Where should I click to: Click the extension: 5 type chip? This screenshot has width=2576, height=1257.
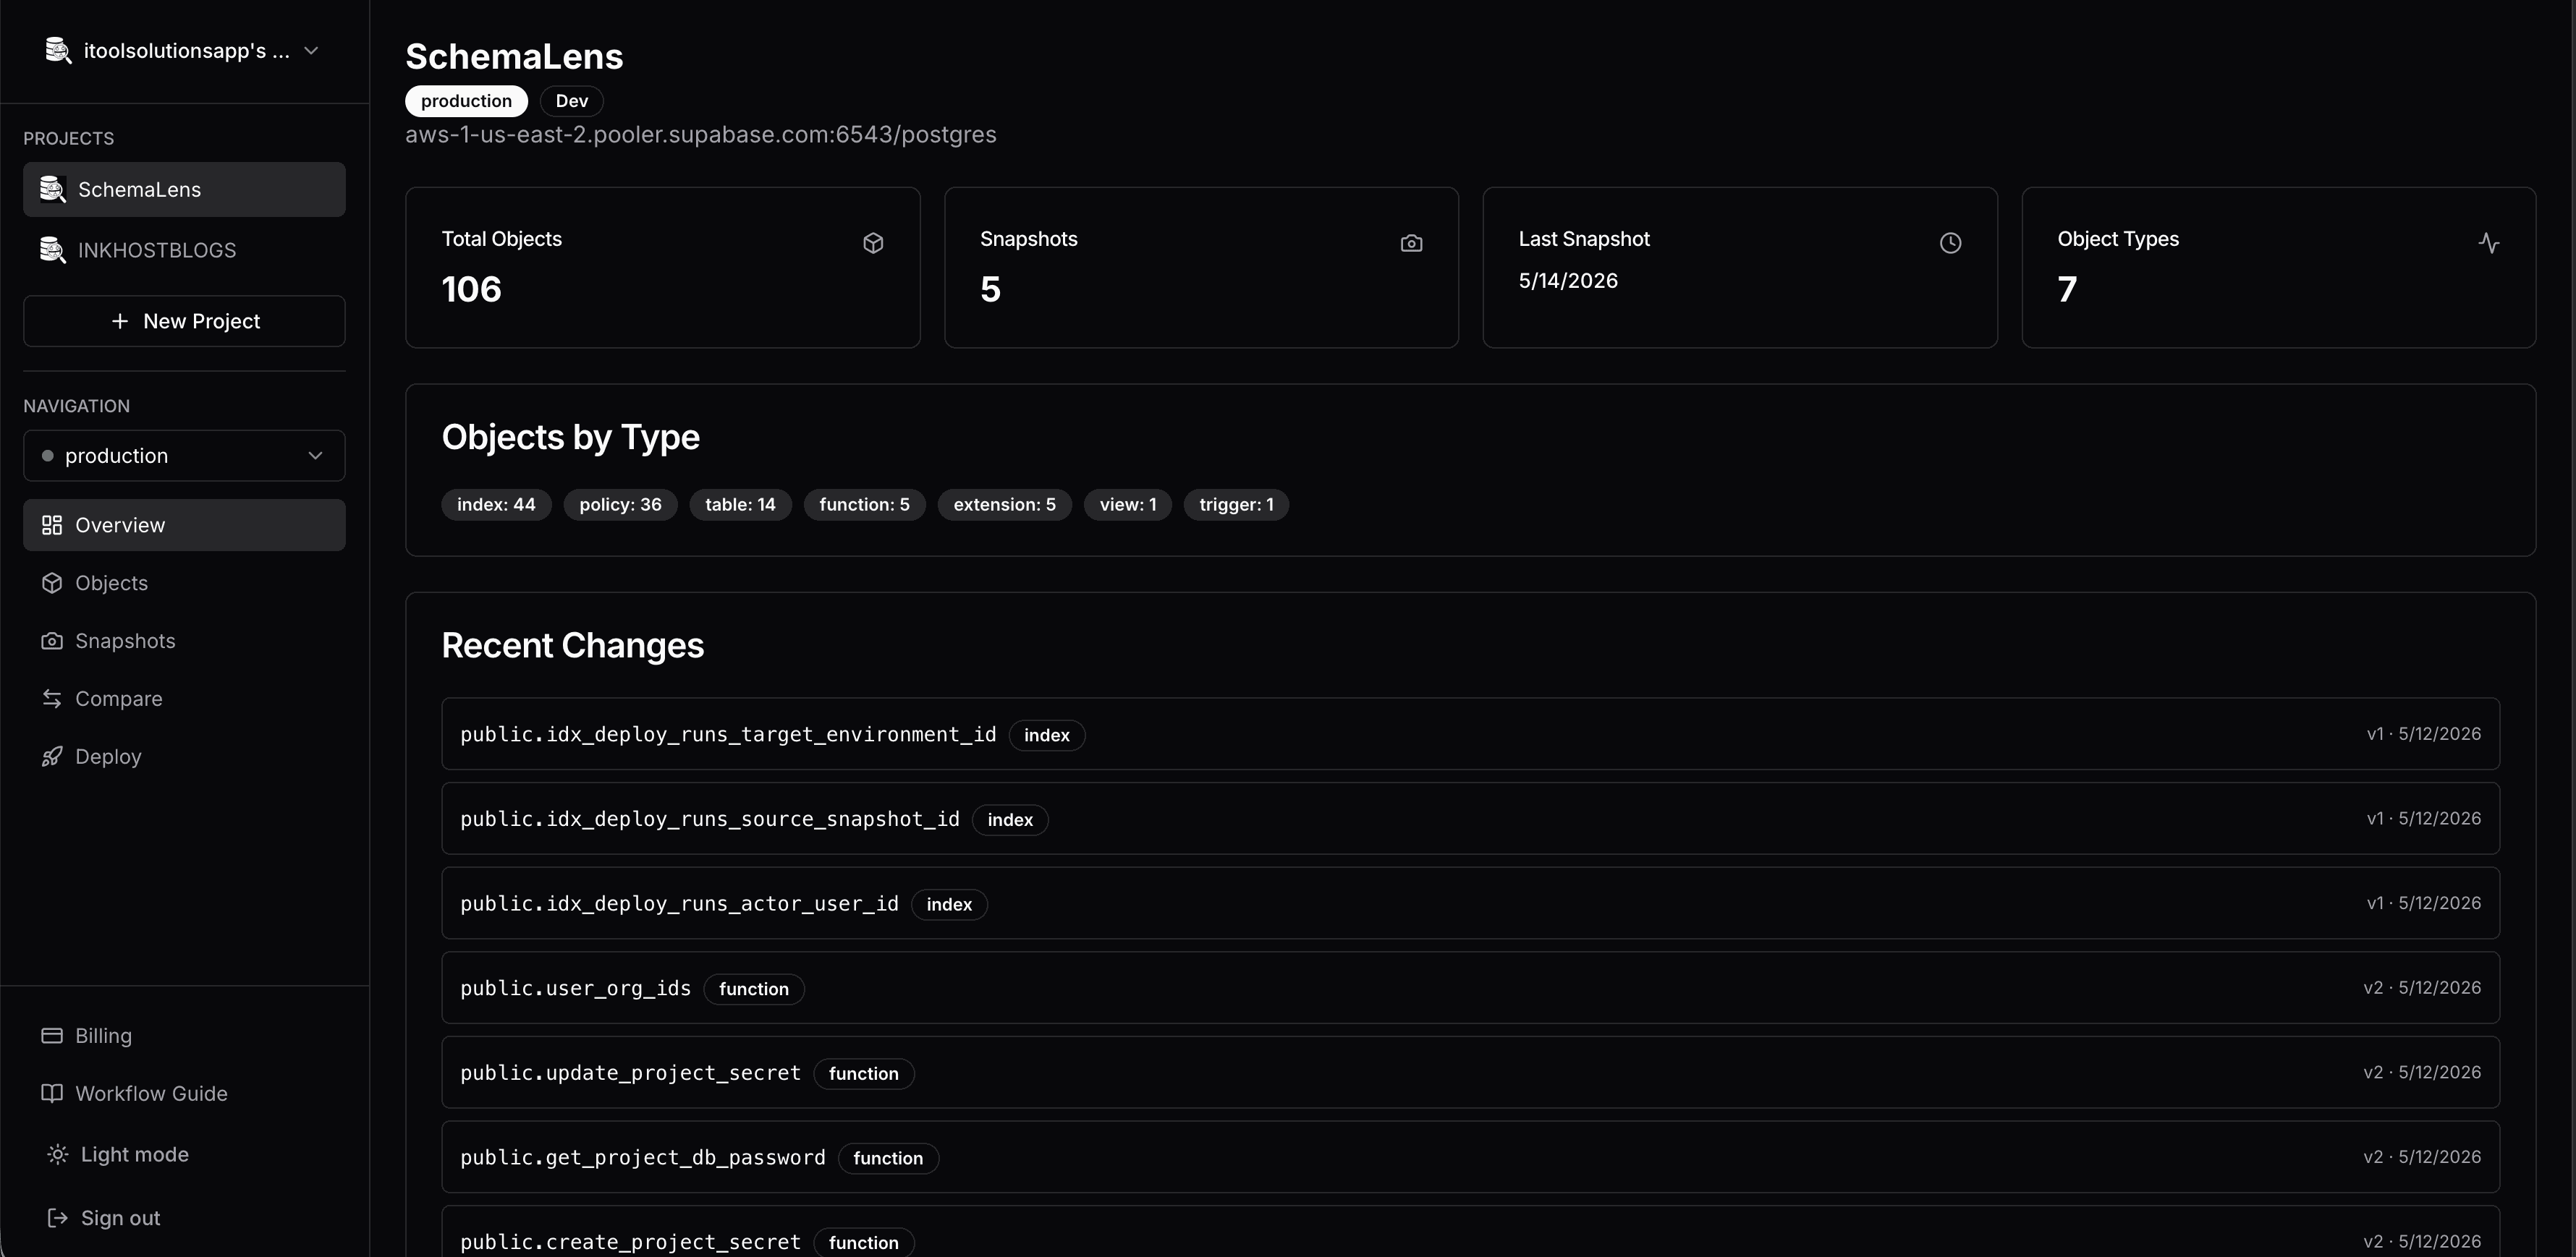point(1004,505)
